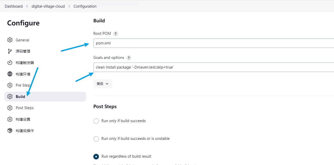The width and height of the screenshot is (334, 165).
Task: Click the Configuration breadcrumb
Action: 85,6
